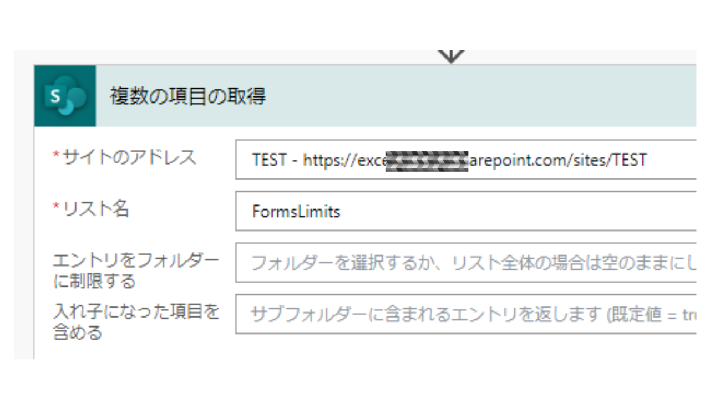Click the SharePoint icon in the action header
Image resolution: width=710 pixels, height=399 pixels.
point(65,96)
